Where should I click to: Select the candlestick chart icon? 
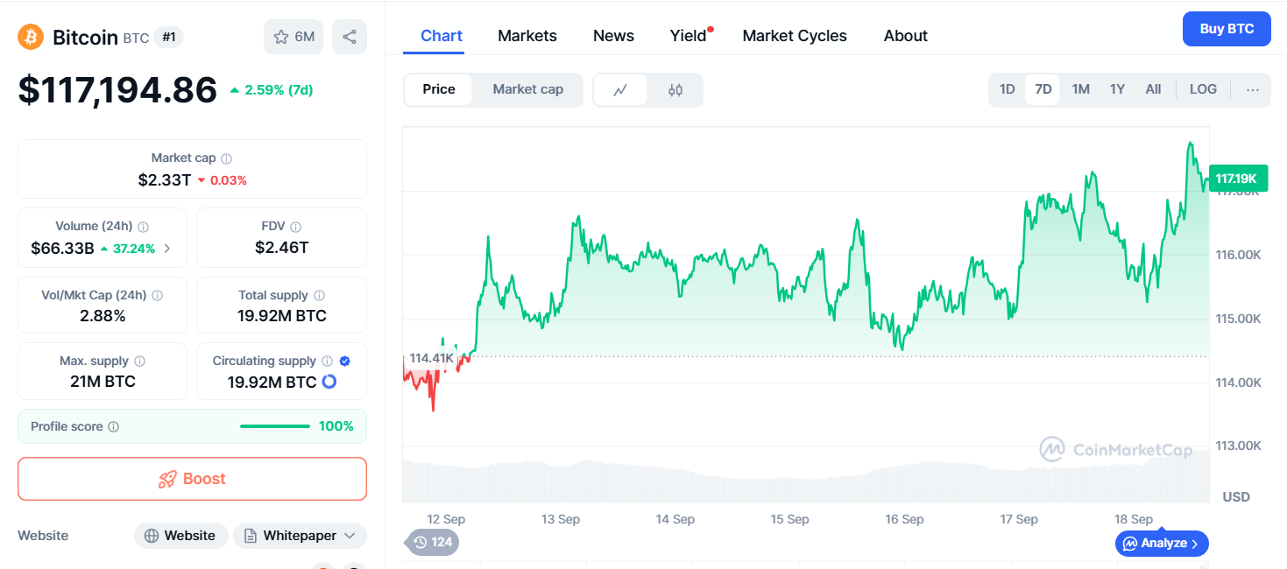(675, 89)
